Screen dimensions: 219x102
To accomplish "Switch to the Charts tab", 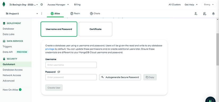I will pos(95,14).
